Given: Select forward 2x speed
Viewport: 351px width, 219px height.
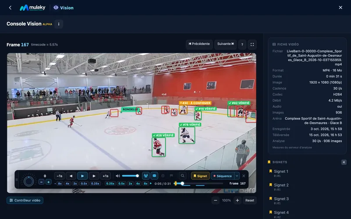Looking at the screenshot, I should 130,184.
